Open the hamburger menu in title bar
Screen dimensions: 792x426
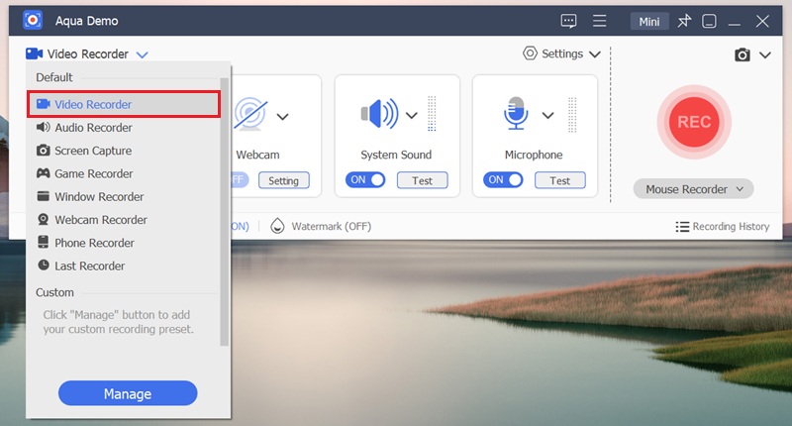coord(599,21)
